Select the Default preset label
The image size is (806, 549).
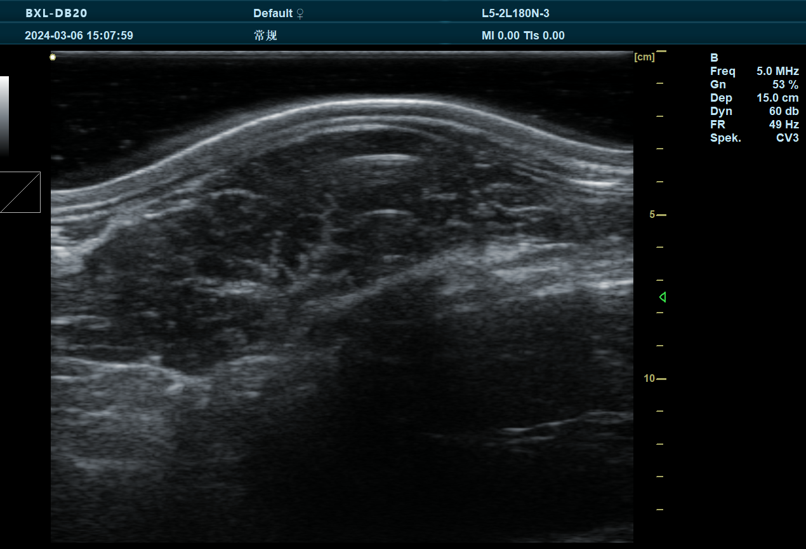[273, 13]
